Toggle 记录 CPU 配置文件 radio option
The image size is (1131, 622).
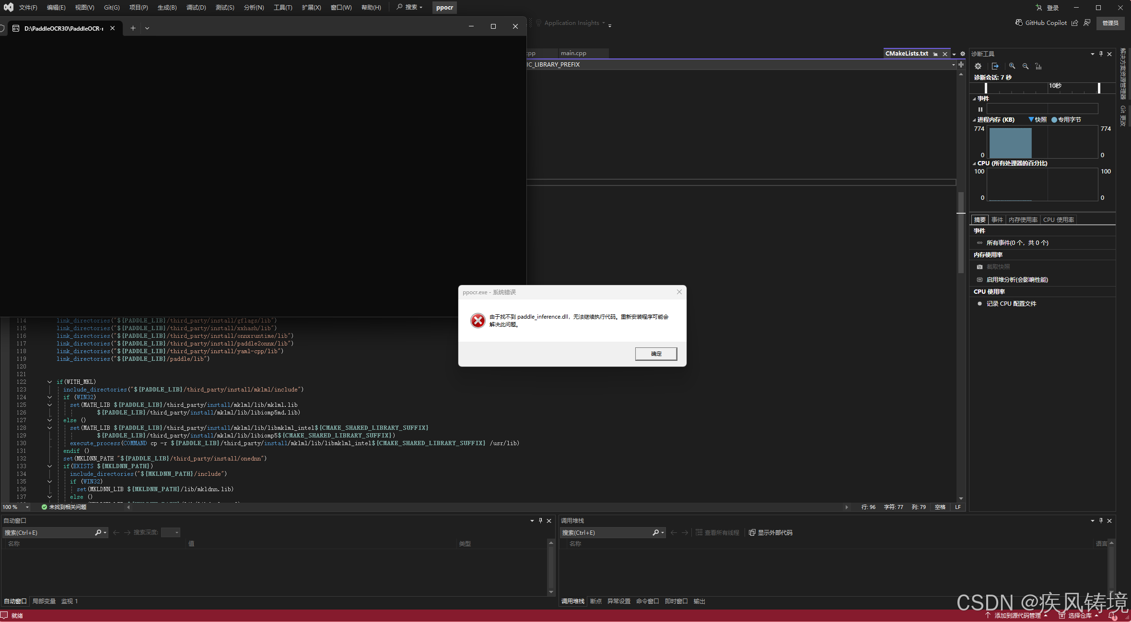[x=1011, y=303]
